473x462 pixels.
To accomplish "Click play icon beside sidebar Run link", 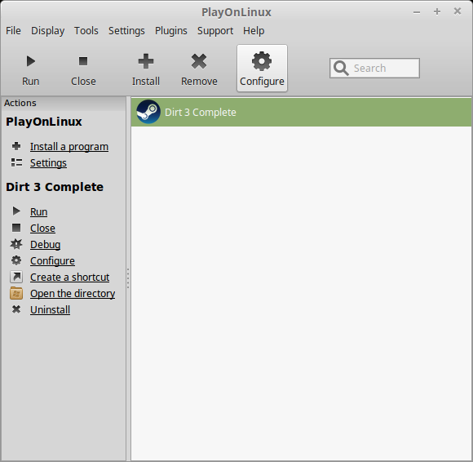I will pos(16,211).
